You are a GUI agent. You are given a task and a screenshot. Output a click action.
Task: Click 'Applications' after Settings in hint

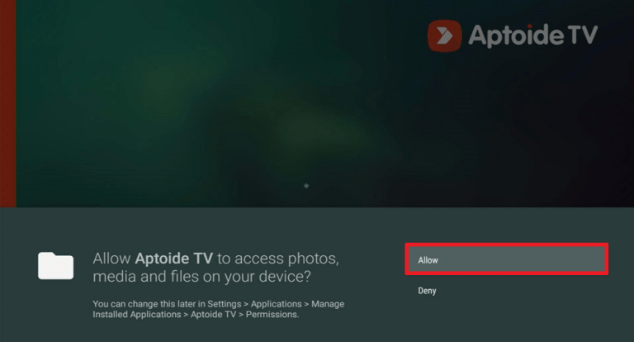277,304
